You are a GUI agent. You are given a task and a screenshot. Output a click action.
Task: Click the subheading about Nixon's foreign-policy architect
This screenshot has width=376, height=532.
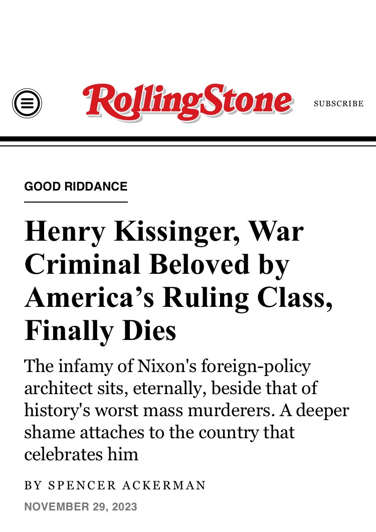[x=186, y=410]
